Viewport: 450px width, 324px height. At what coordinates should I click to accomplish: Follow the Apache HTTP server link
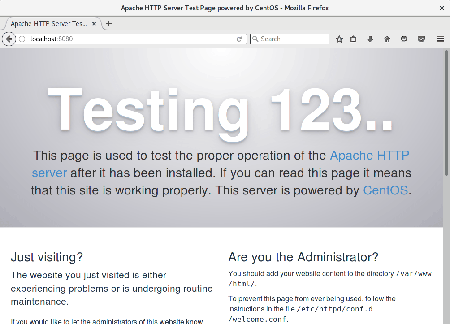coord(369,156)
